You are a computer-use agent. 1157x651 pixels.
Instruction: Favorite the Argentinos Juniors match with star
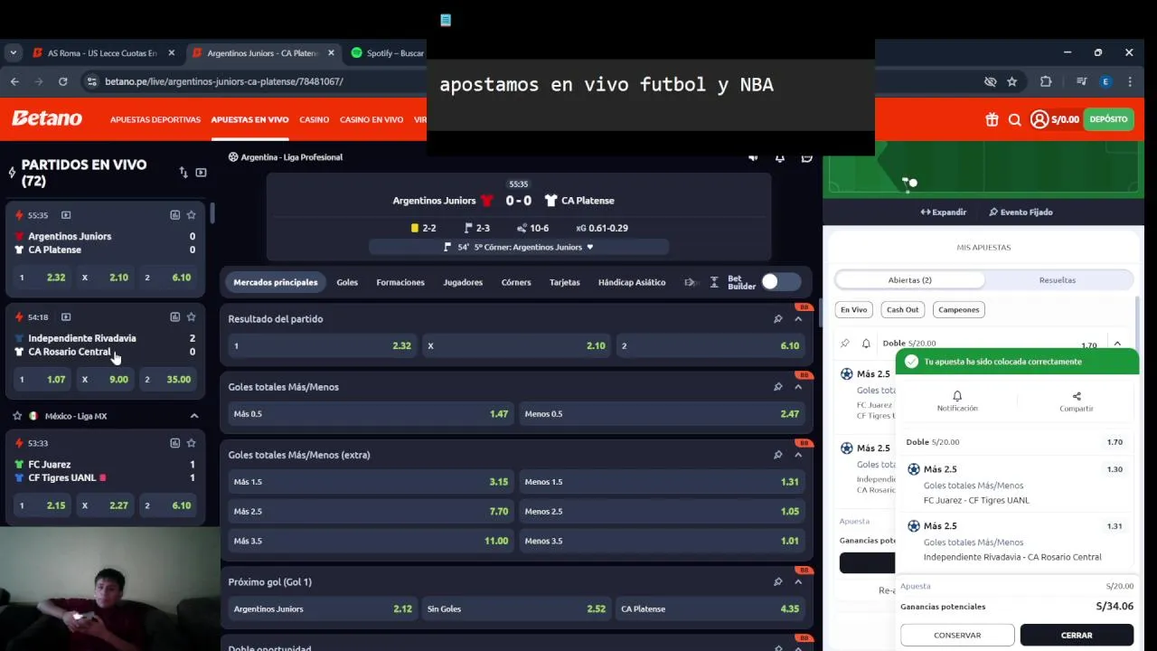coord(191,215)
